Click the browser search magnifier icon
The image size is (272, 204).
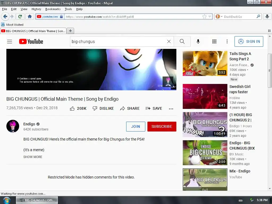click(258, 16)
